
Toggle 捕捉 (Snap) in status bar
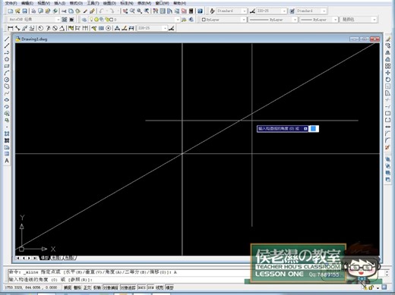click(x=68, y=287)
